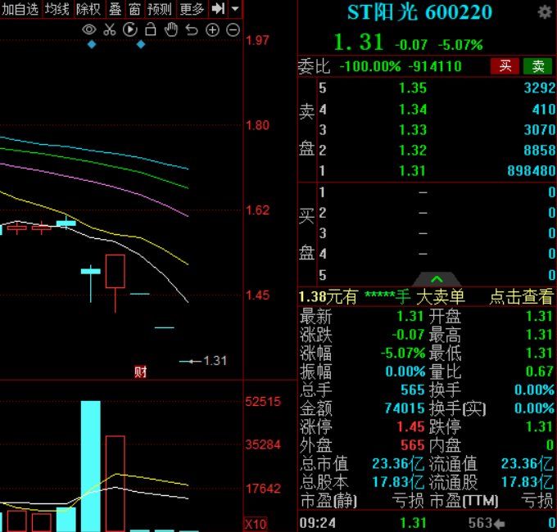Open the 均线 moving average option
The image size is (557, 532).
coord(57,9)
